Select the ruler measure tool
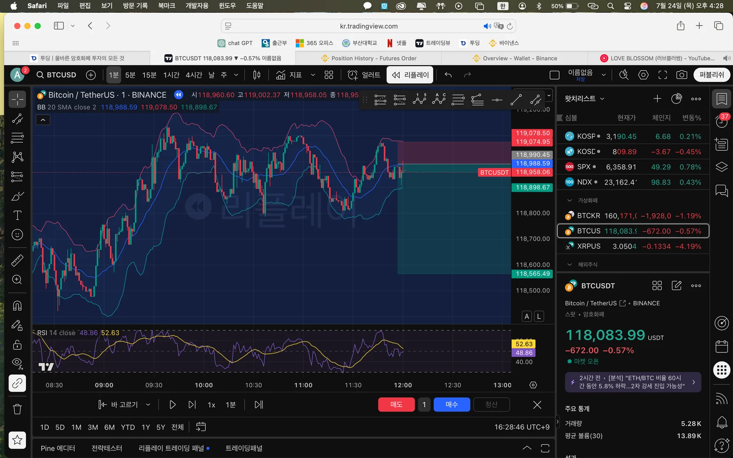 click(x=17, y=260)
